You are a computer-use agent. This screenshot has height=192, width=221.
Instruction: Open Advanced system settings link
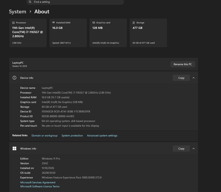click(102, 135)
